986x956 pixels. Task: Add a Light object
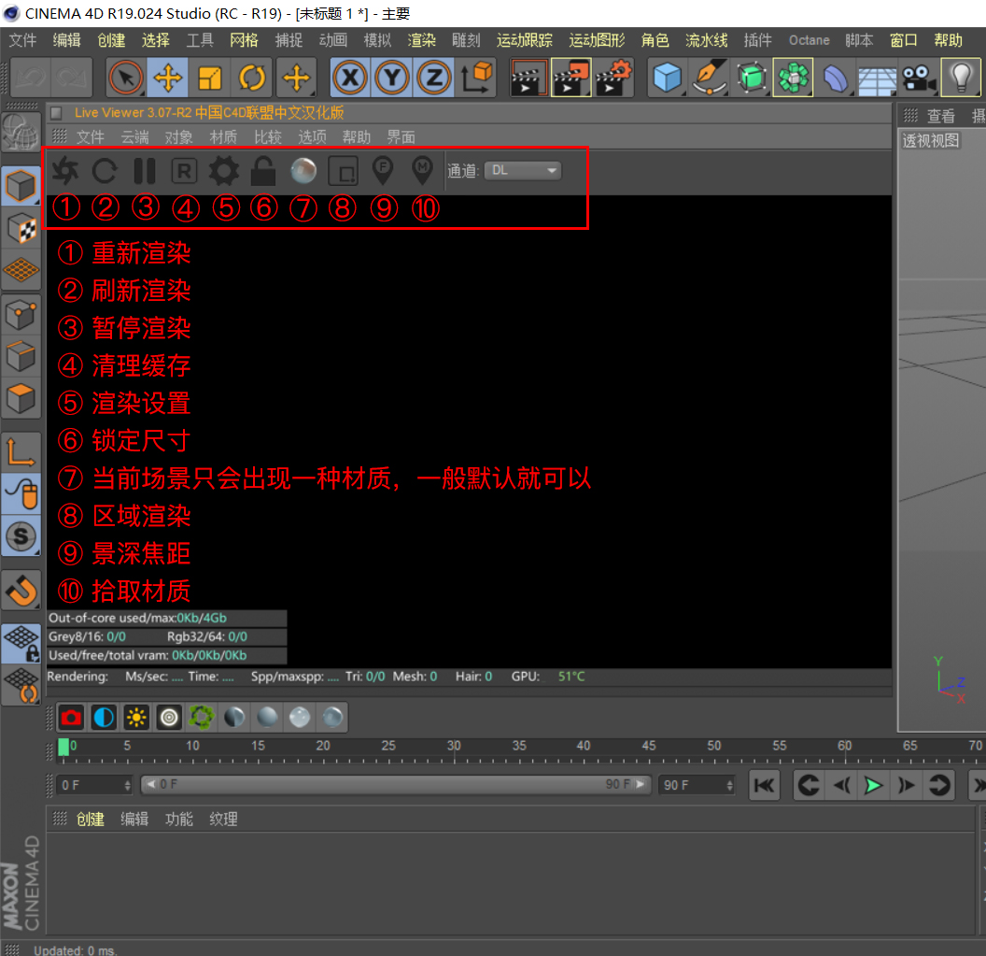pyautogui.click(x=961, y=78)
